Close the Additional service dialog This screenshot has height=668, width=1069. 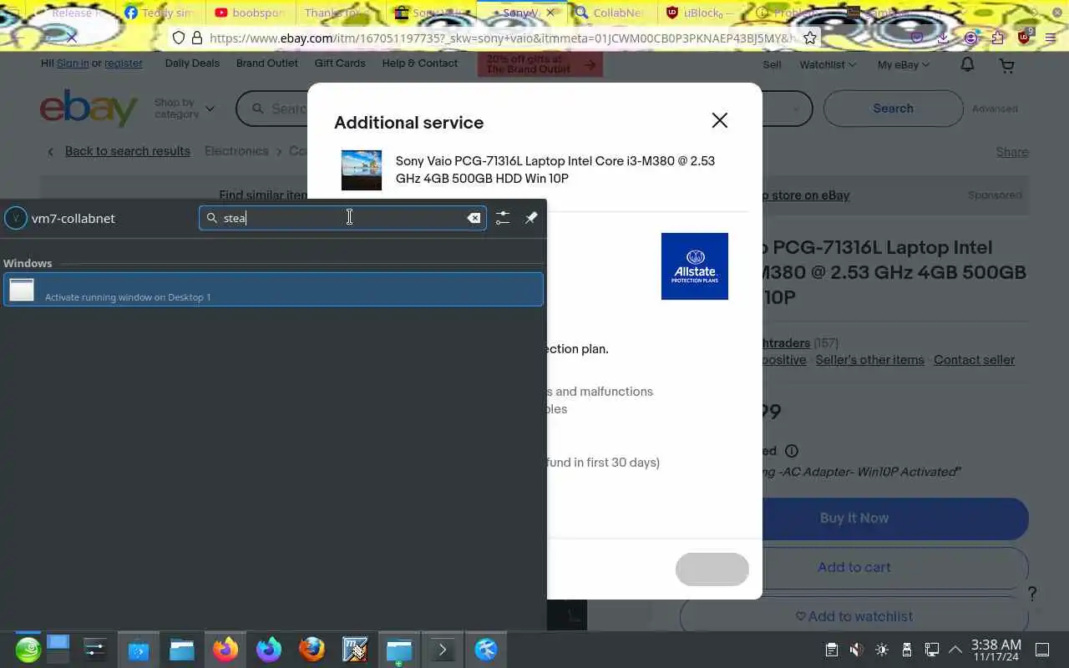[719, 120]
